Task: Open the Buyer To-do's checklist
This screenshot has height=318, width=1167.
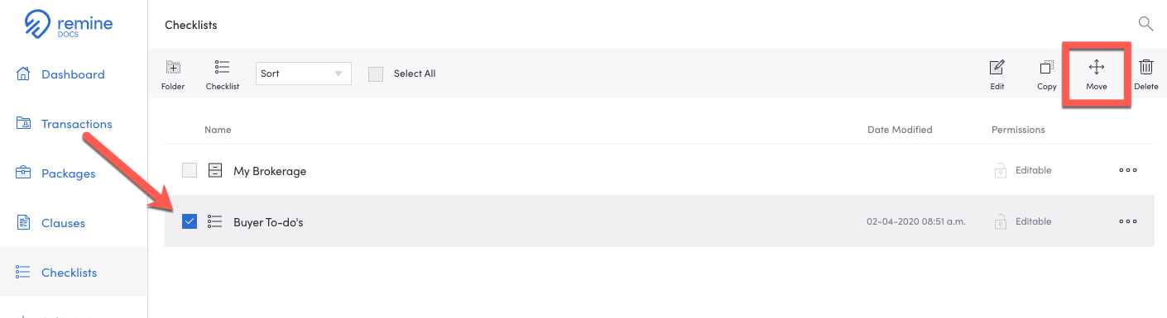Action: [268, 222]
